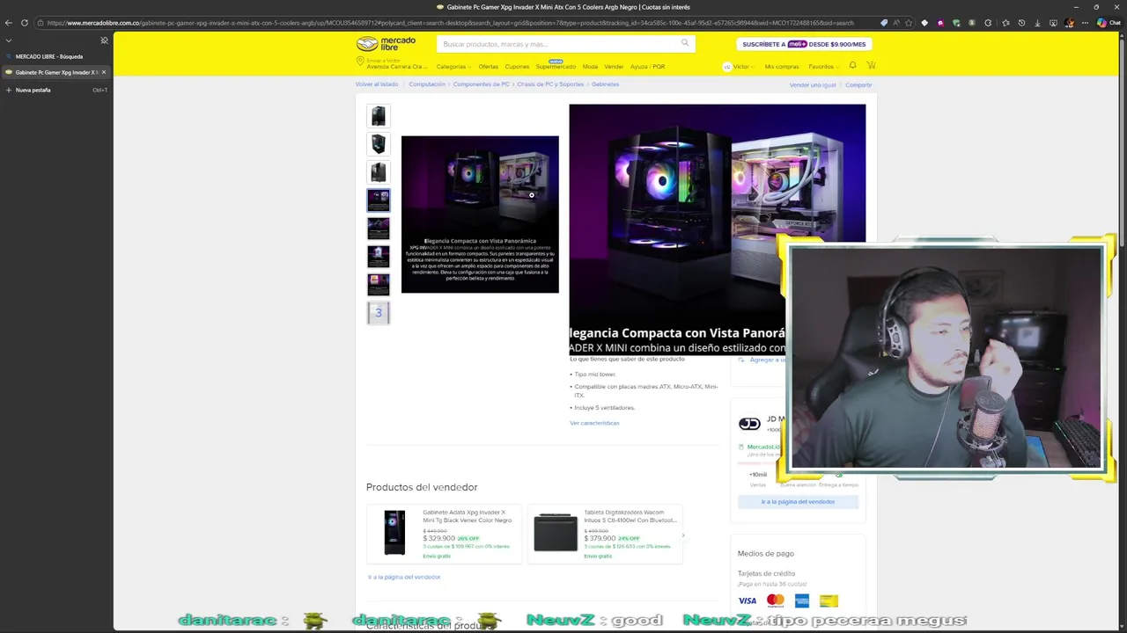Open the Ofertas menu item
This screenshot has height=633, width=1127.
coord(488,67)
